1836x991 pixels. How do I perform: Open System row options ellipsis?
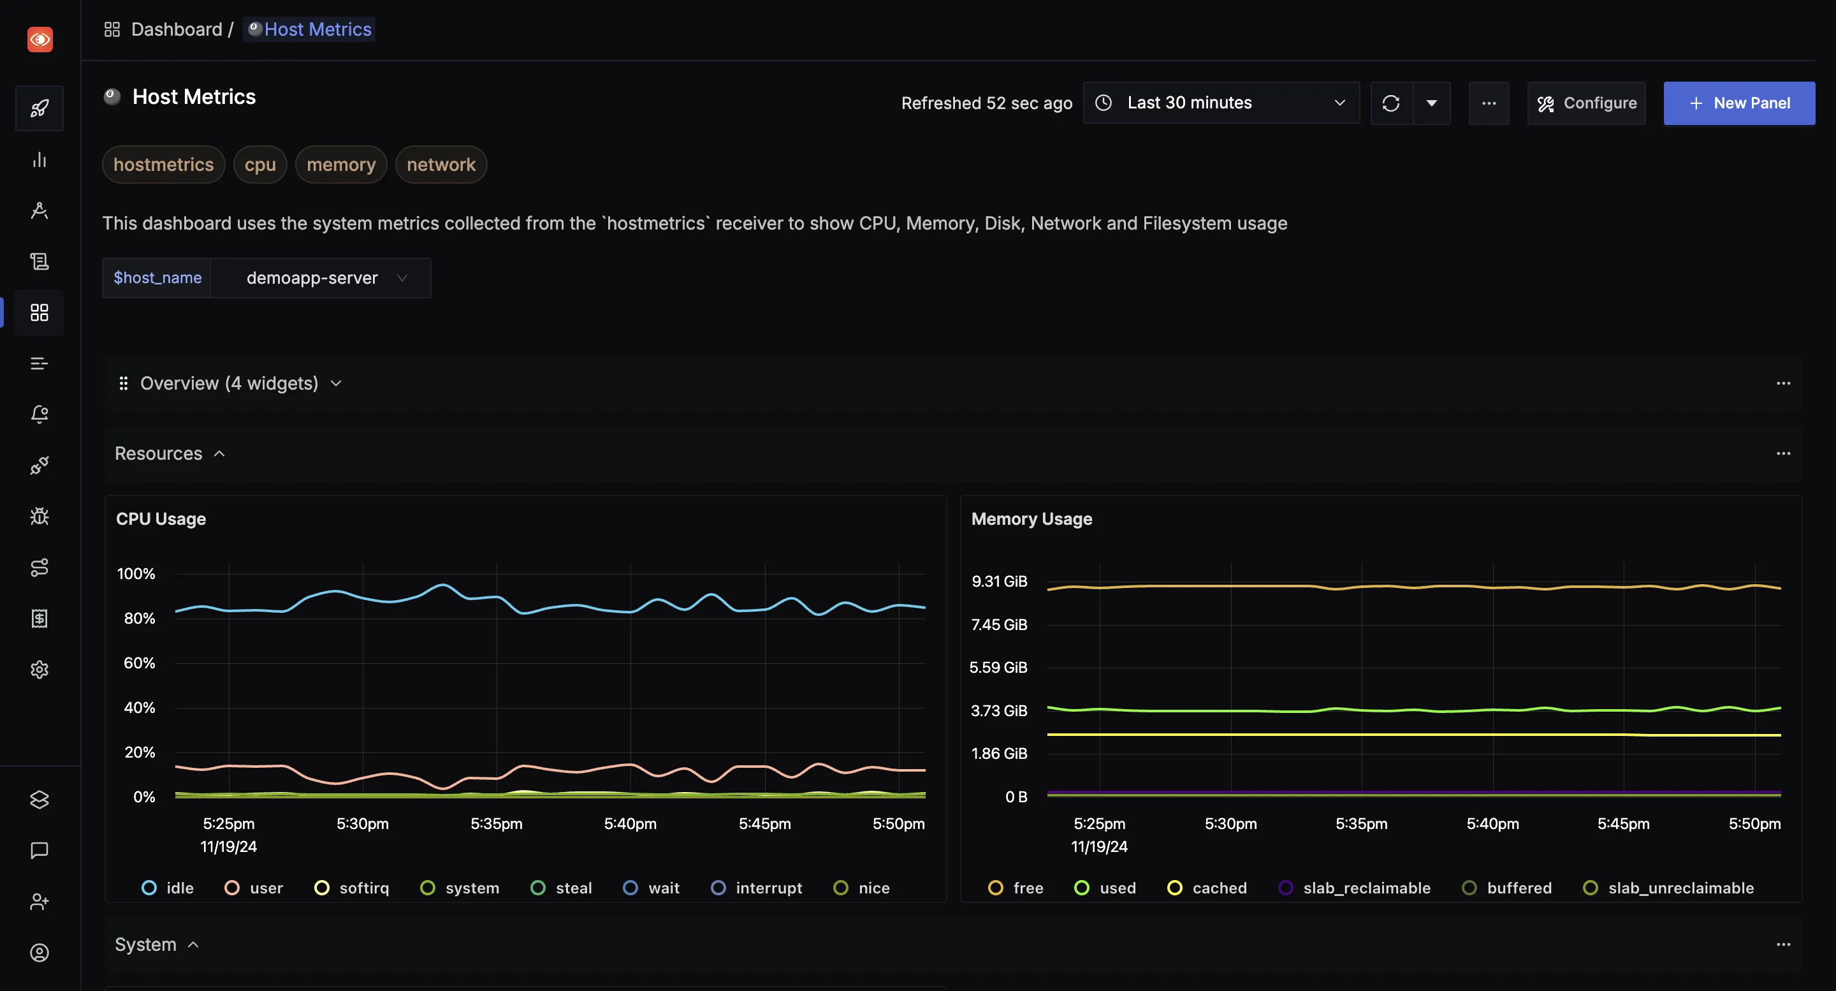[x=1783, y=944]
